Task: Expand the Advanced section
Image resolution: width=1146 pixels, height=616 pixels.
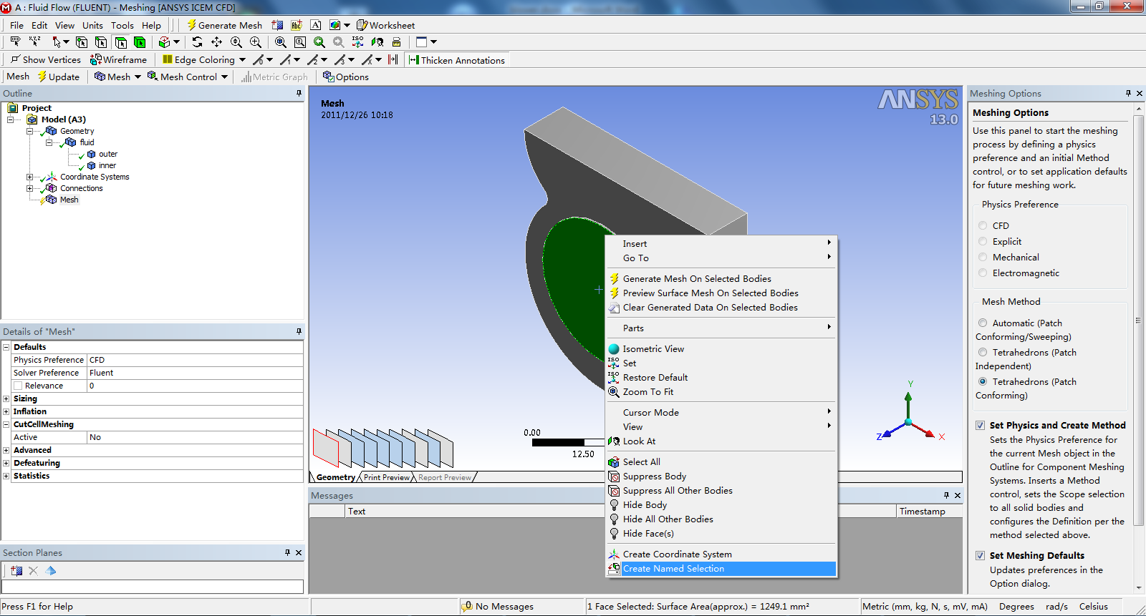Action: [x=6, y=450]
